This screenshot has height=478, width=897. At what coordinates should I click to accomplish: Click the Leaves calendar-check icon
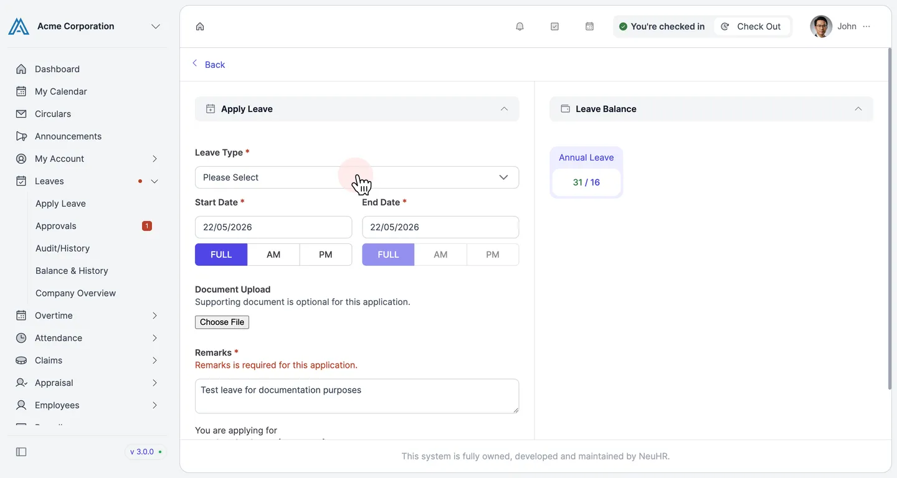tap(21, 181)
